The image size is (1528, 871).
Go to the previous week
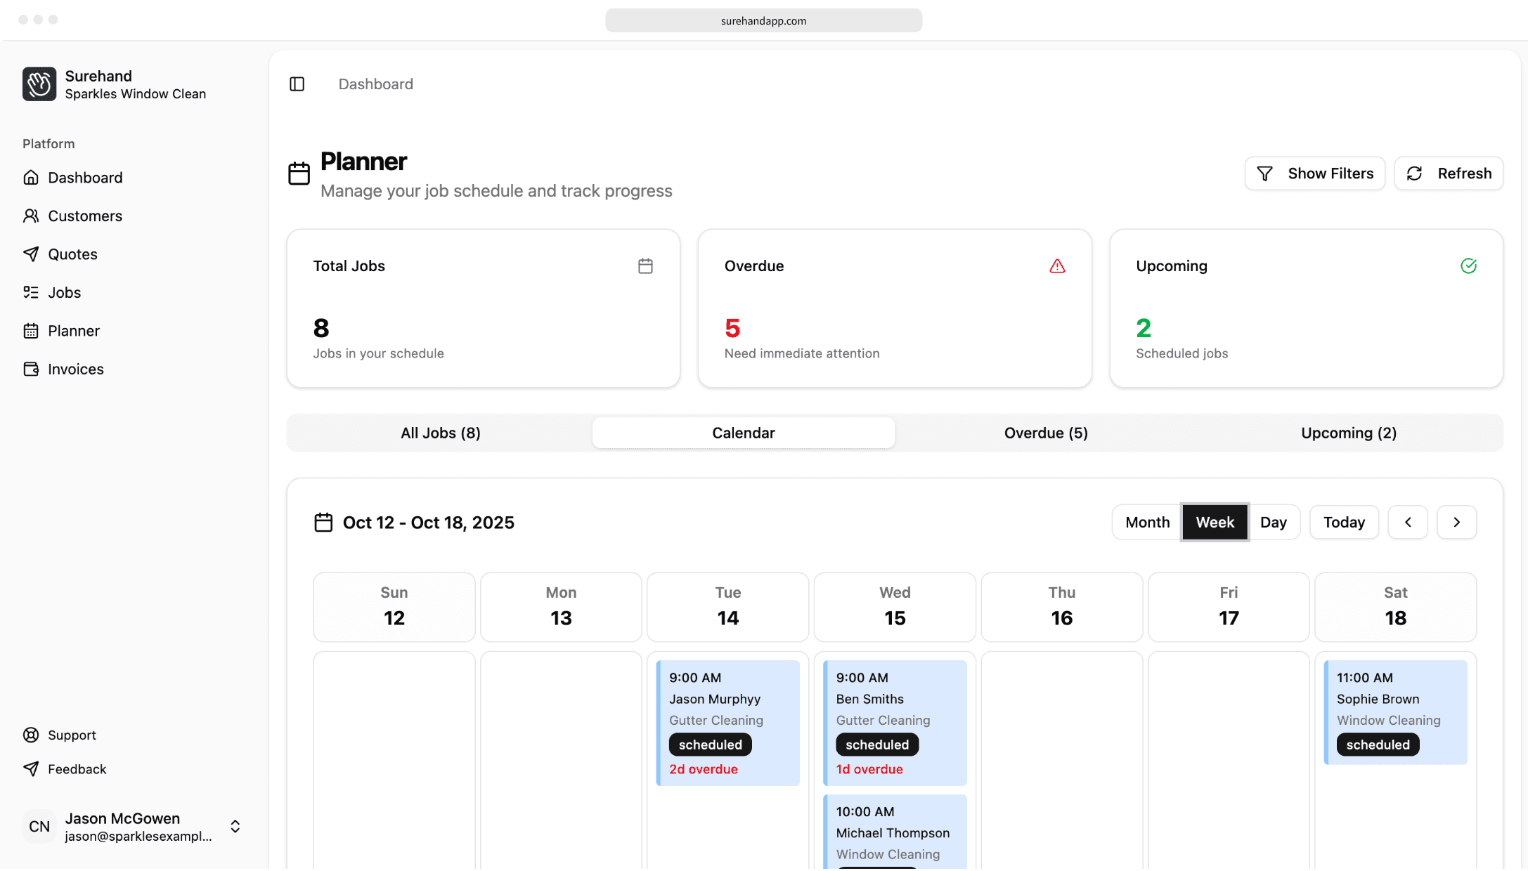(x=1408, y=523)
